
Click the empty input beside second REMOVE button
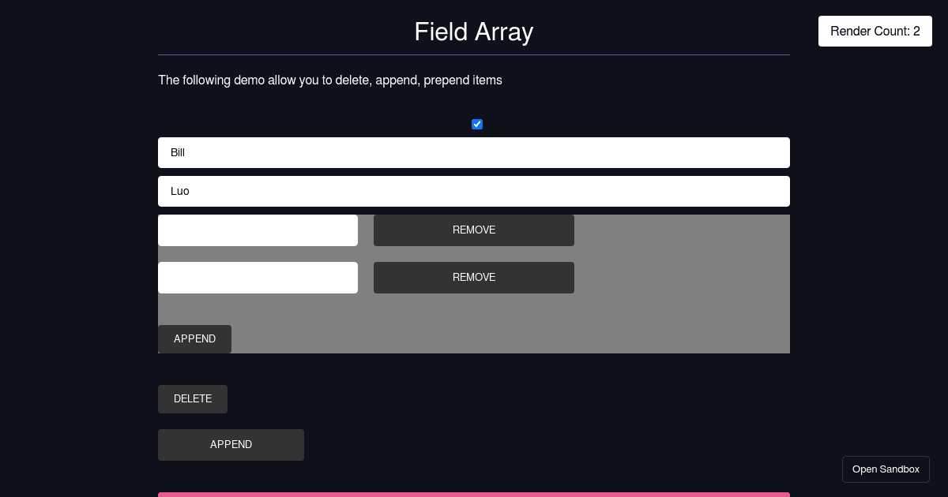pyautogui.click(x=258, y=278)
